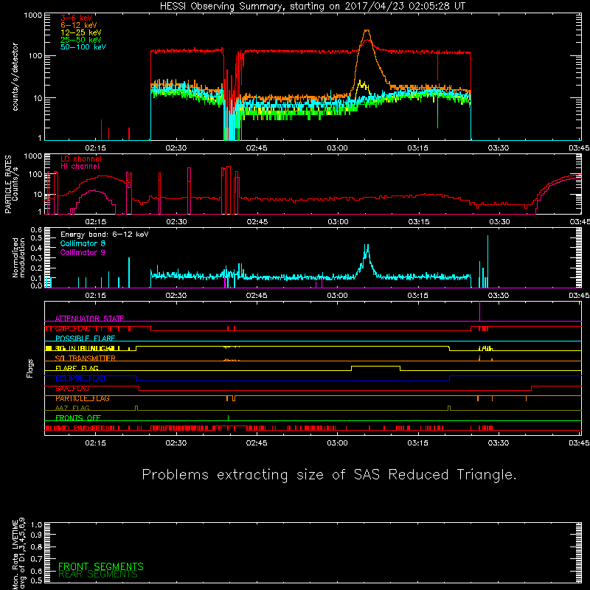Click the Energy band: 6-12 keV label

[105, 235]
